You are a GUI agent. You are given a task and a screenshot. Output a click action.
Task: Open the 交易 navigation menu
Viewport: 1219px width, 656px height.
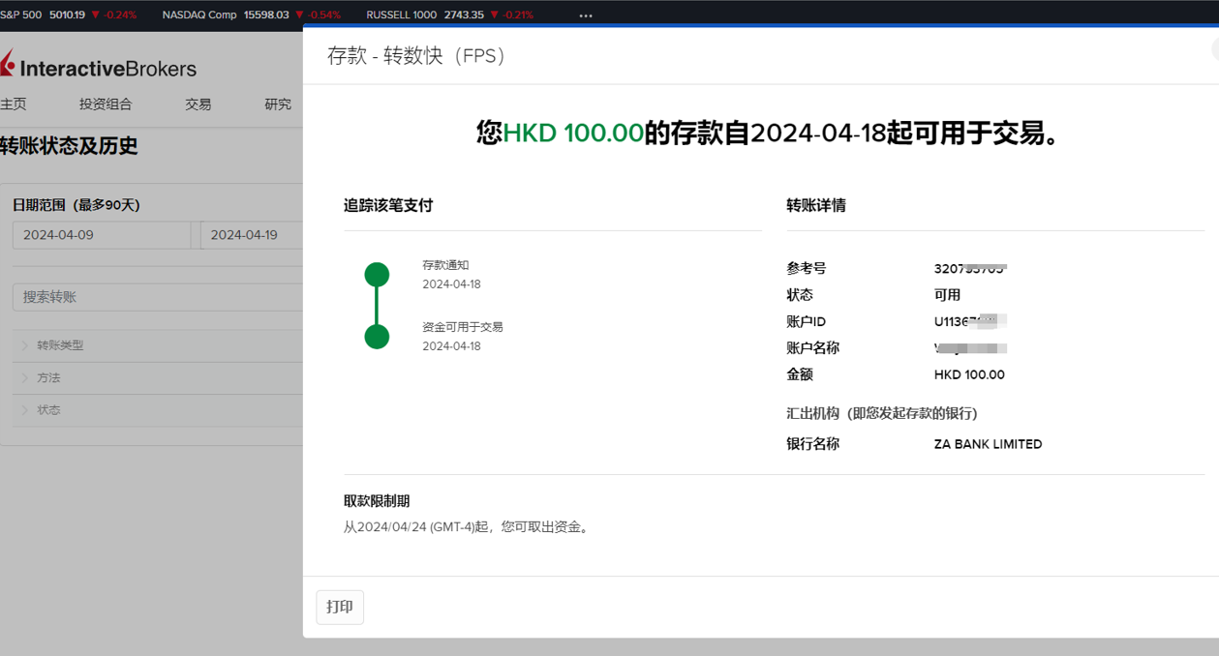(x=198, y=104)
